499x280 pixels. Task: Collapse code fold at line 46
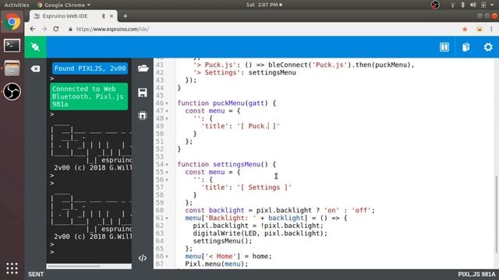click(x=167, y=103)
